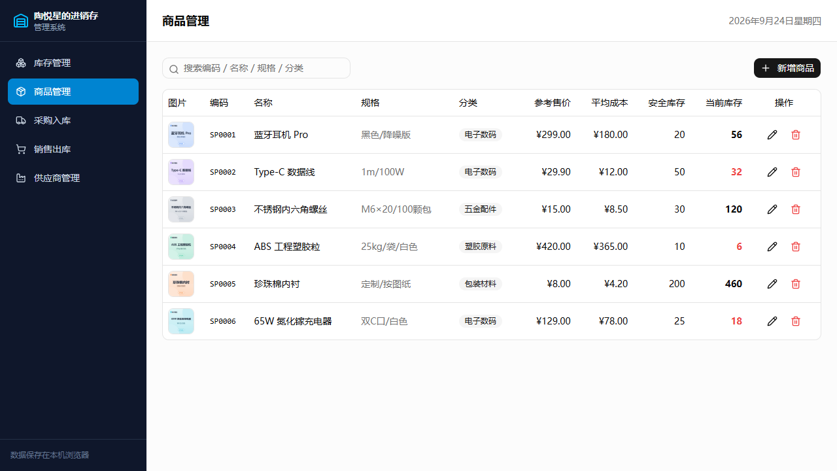This screenshot has height=471, width=837.
Task: Click the 珍珠棉内衬 thumbnail image
Action: 181,284
